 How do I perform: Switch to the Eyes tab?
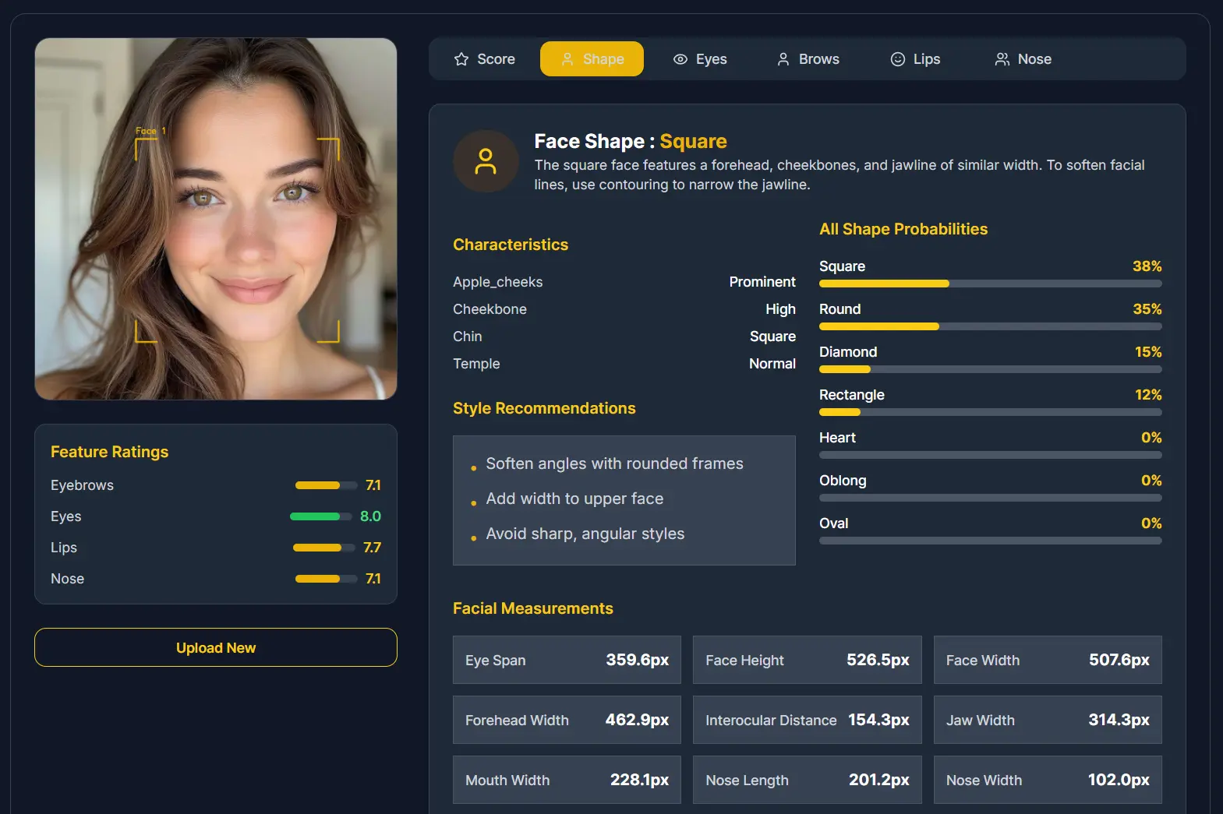point(700,59)
